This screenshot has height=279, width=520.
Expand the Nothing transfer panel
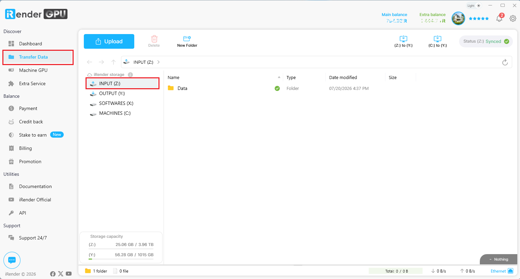tap(499, 259)
